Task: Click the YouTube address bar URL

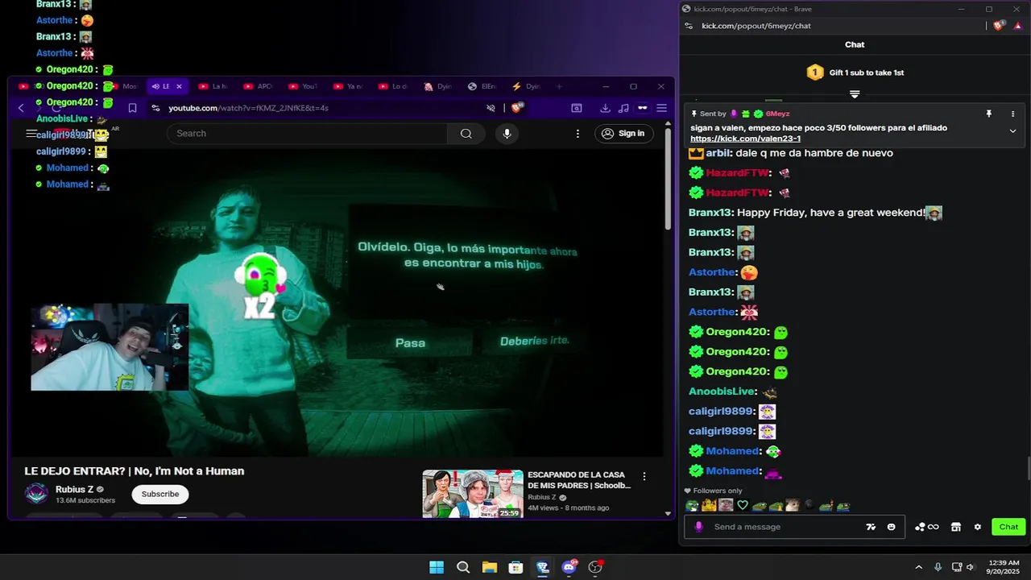Action: coord(248,108)
